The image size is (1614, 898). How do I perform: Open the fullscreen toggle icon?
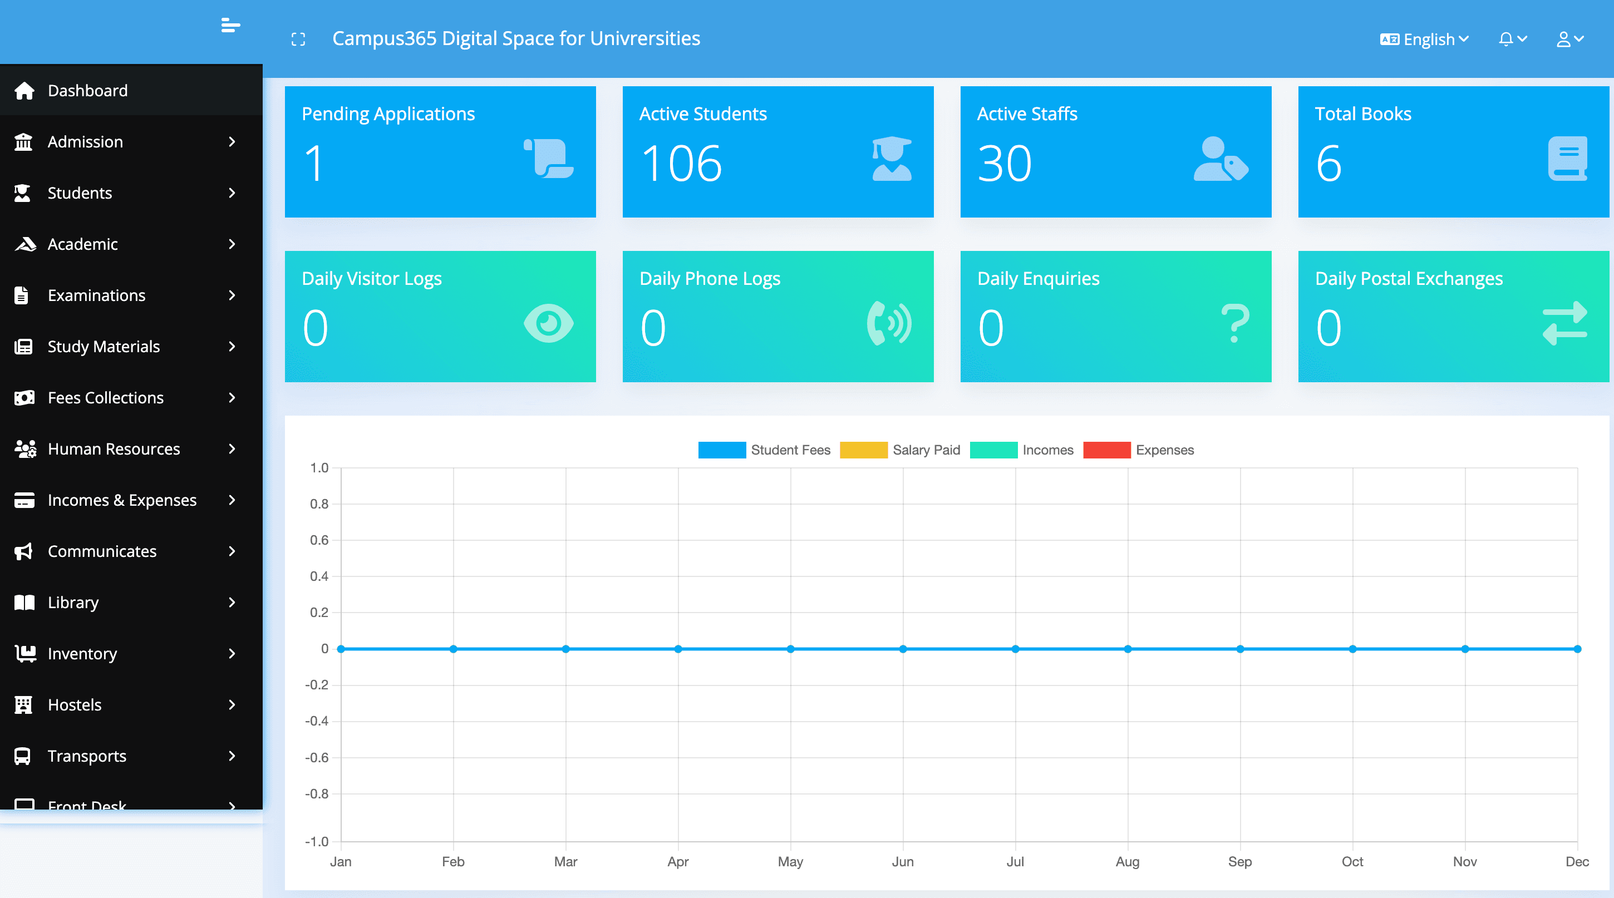[x=299, y=39]
